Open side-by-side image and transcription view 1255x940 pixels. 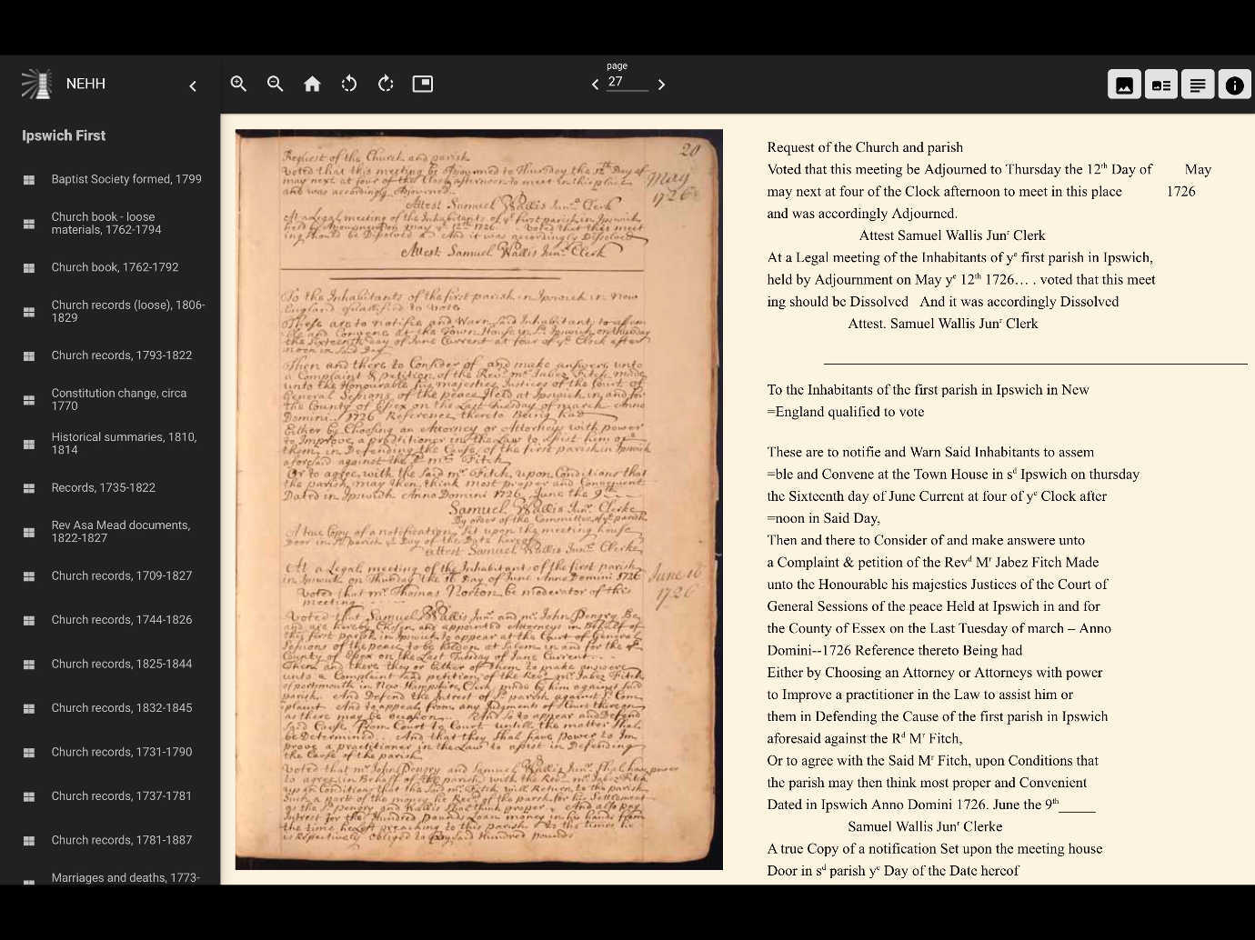tap(1160, 84)
